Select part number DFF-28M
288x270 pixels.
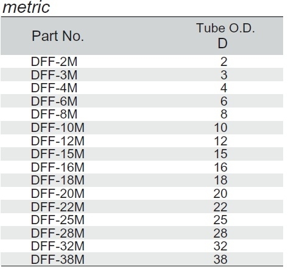[58, 233]
